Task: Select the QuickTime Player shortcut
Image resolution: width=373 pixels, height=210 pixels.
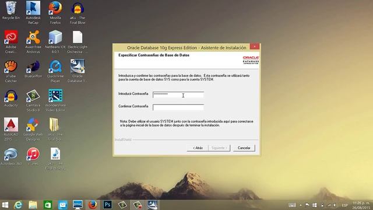Action: [x=55, y=71]
